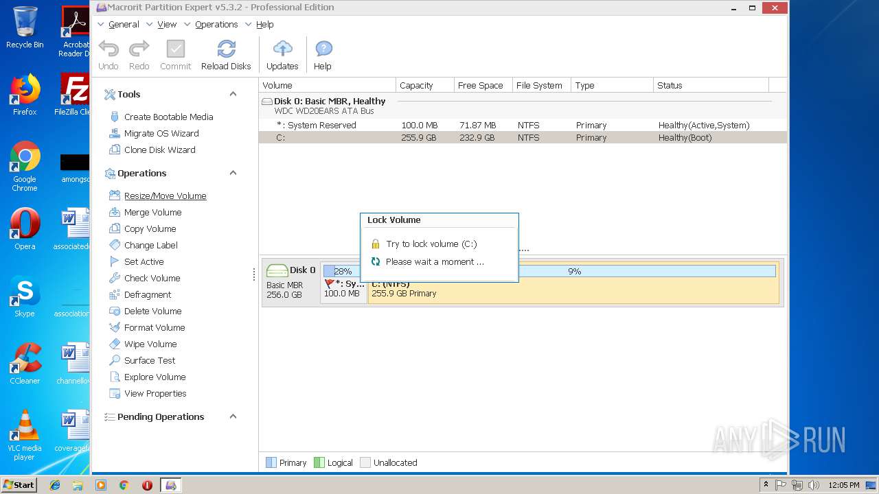The height and width of the screenshot is (494, 879).
Task: Click the Redo toolbar icon
Action: (139, 49)
